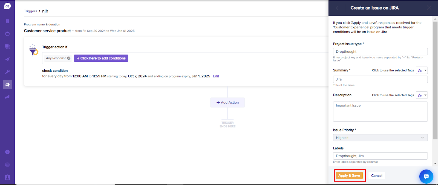Click the dt logo in sidebar

click(x=7, y=6)
